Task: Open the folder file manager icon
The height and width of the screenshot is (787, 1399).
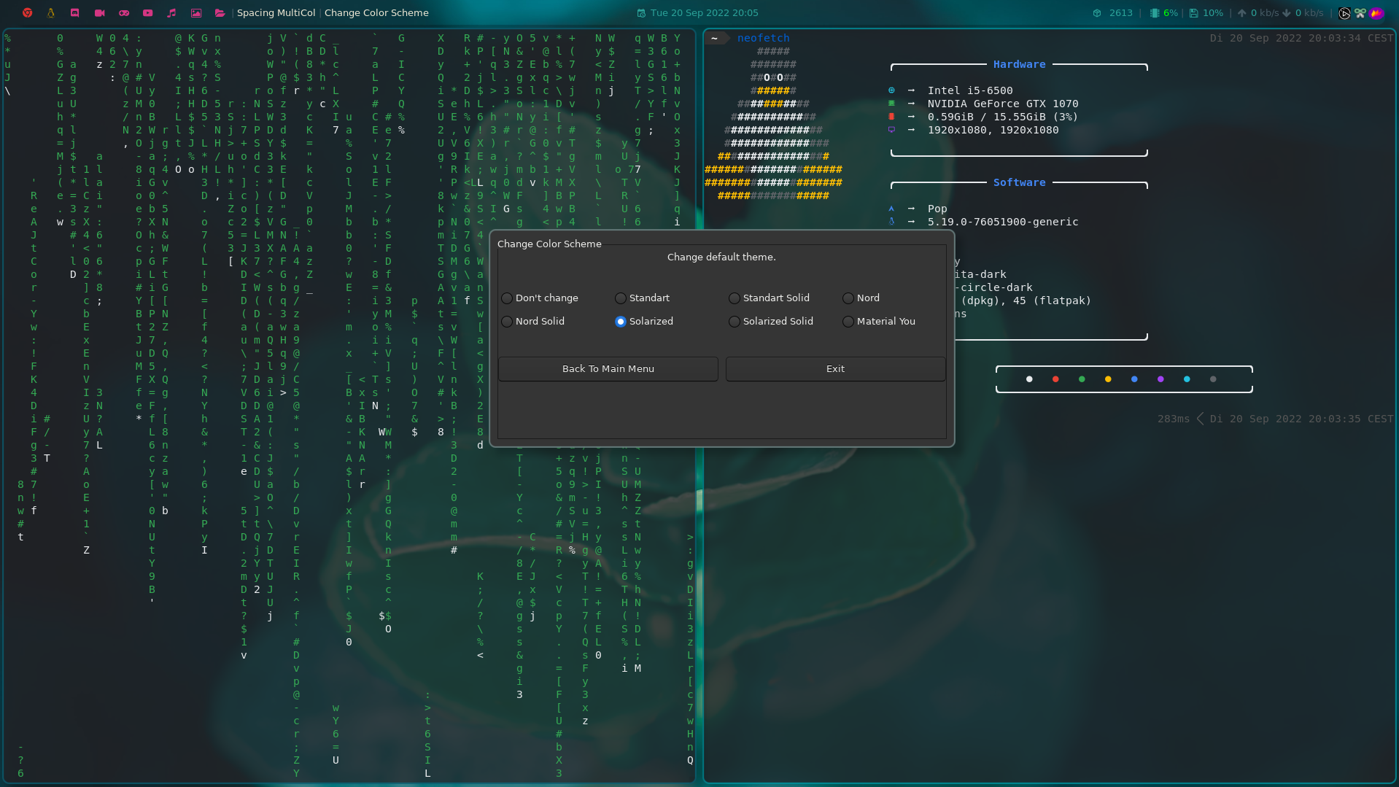Action: pyautogui.click(x=220, y=13)
